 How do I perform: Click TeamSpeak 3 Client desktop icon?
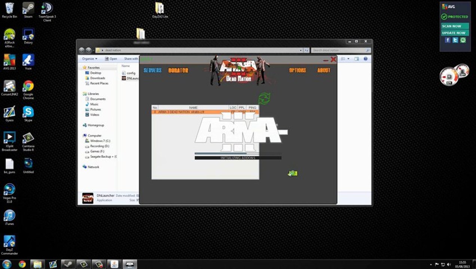click(47, 12)
